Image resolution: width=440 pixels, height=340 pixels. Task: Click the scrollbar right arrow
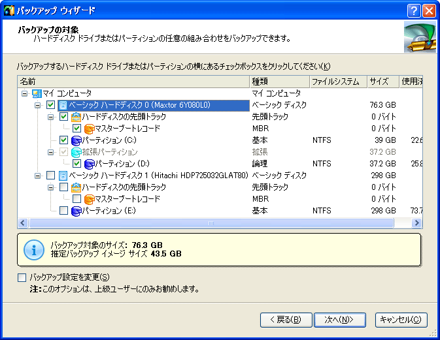pyautogui.click(x=416, y=223)
